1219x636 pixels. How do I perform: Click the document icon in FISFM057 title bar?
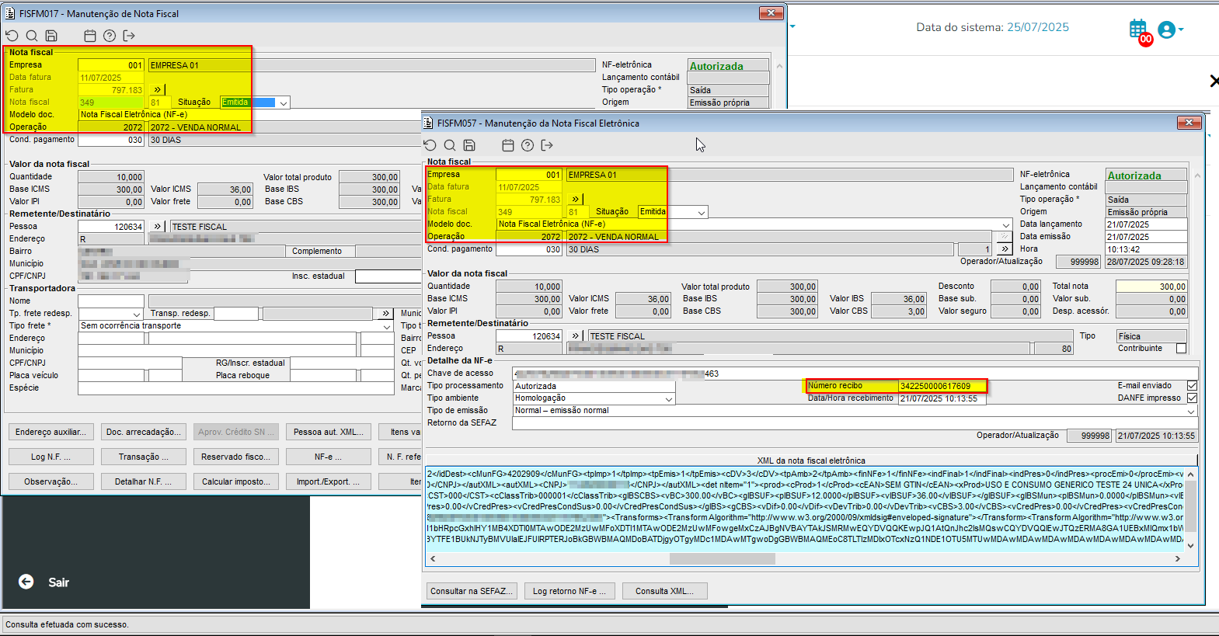428,123
